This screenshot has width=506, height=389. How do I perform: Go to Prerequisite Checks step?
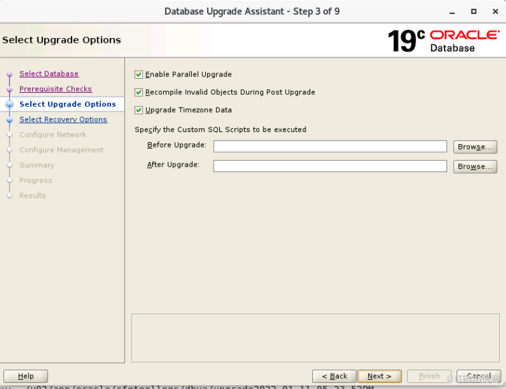(x=55, y=89)
